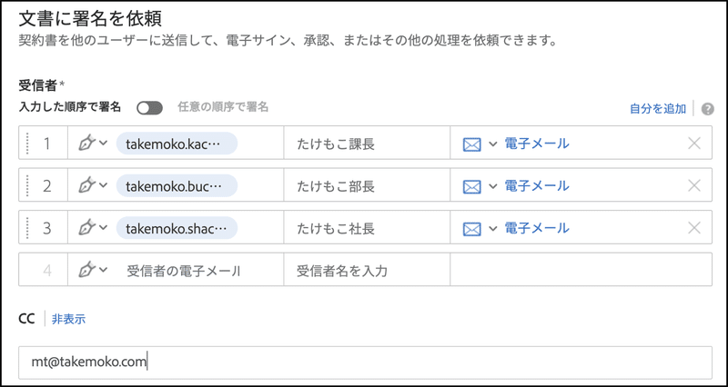Click the pen icon in empty row 4

pyautogui.click(x=87, y=269)
